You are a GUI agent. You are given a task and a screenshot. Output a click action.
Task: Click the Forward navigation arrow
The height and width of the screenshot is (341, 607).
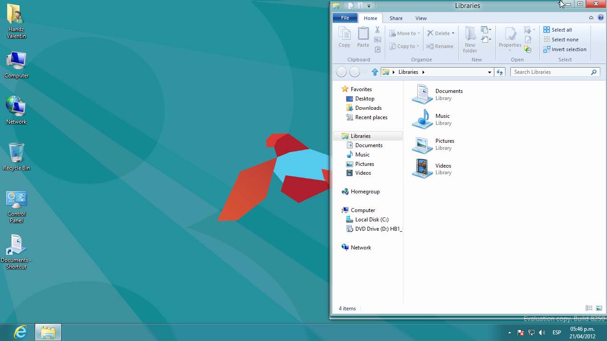354,72
